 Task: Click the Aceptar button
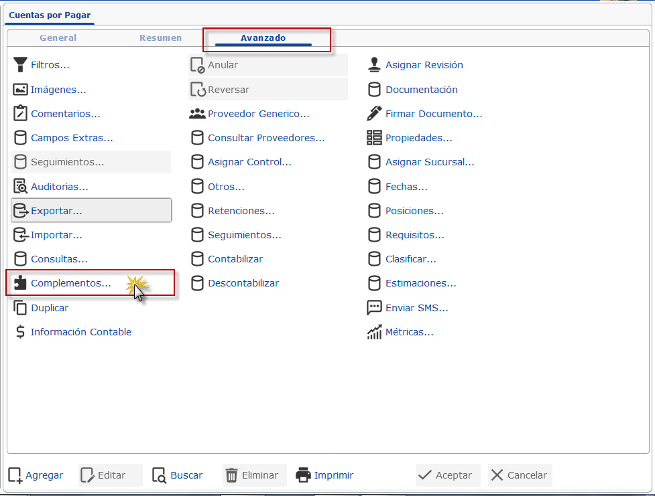point(448,475)
